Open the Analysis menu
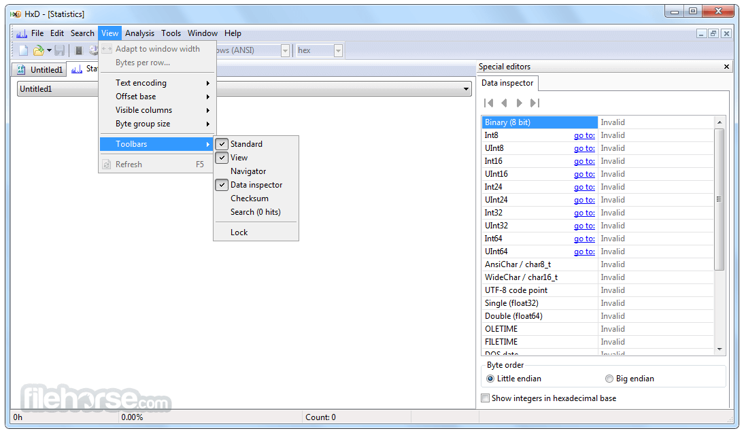The width and height of the screenshot is (744, 433). (x=139, y=33)
